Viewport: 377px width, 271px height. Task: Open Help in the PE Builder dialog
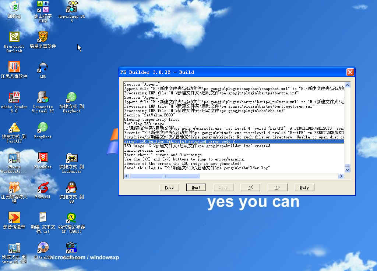tap(304, 188)
